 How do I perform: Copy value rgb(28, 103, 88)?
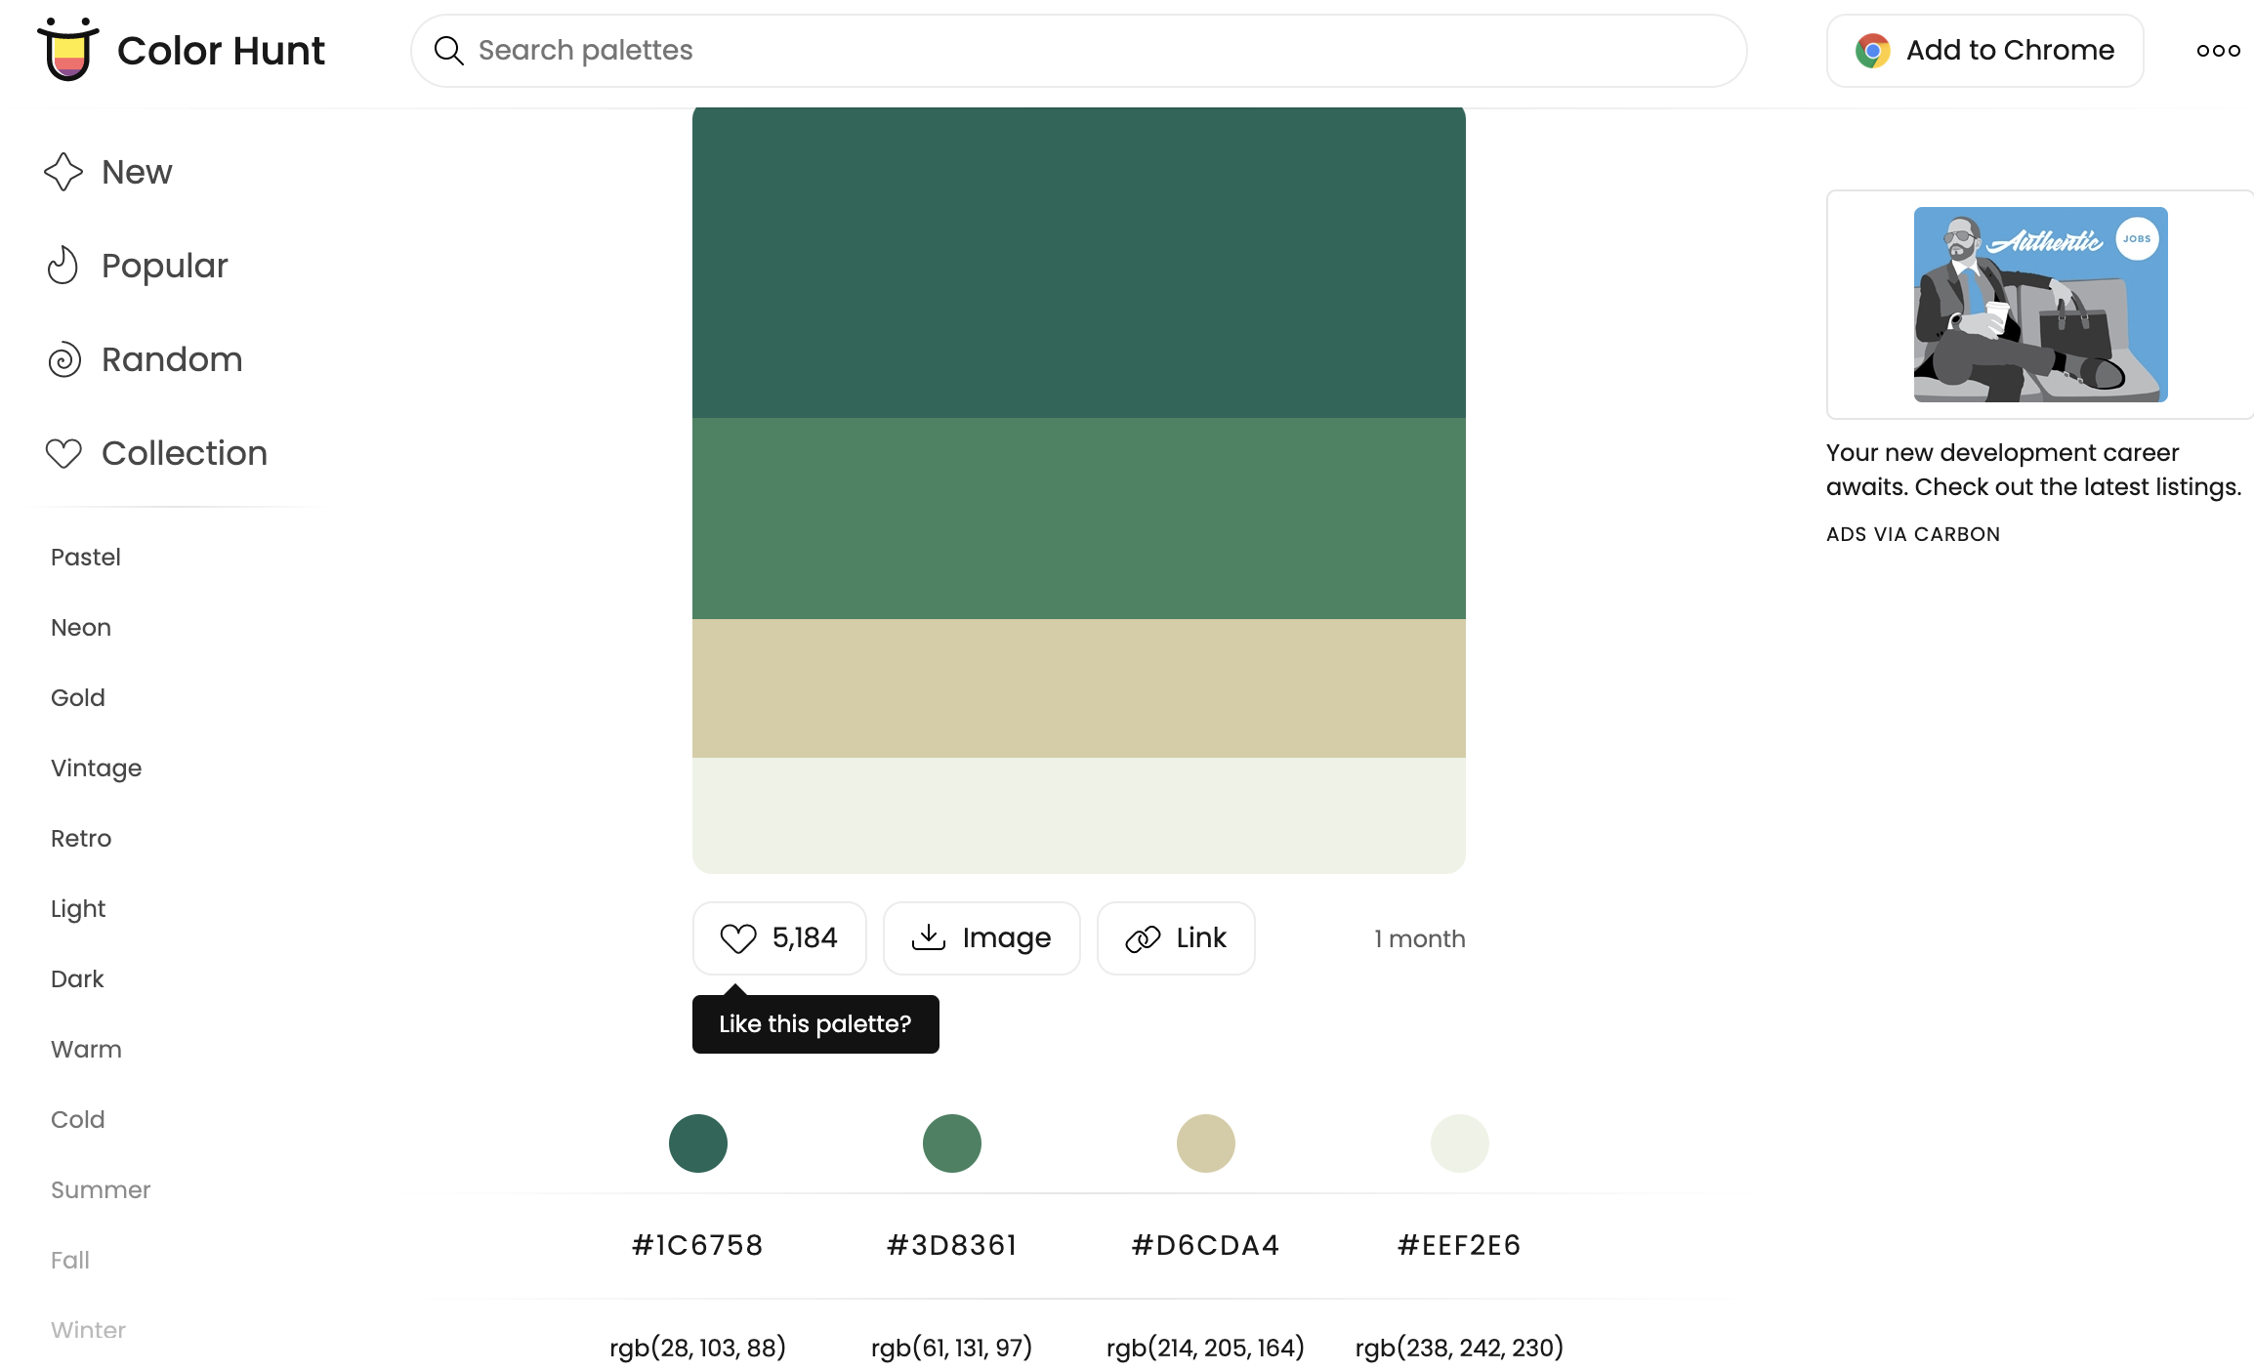pyautogui.click(x=698, y=1348)
